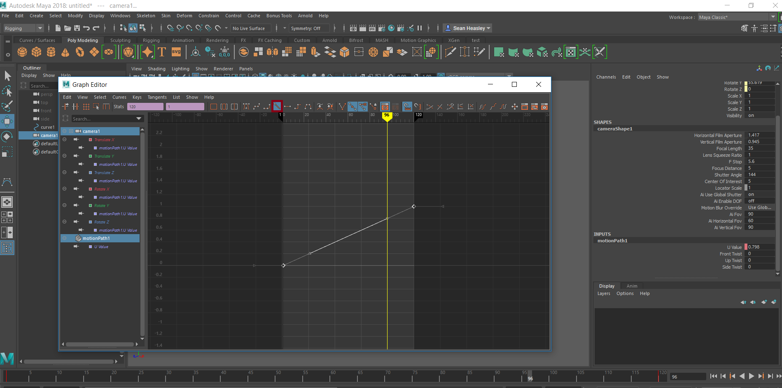
Task: Open the Graph Editor search filter dropdown
Action: [x=139, y=119]
